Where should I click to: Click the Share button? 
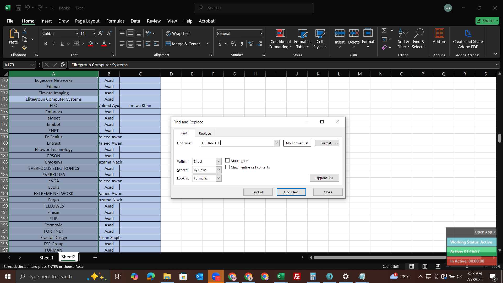tap(487, 21)
